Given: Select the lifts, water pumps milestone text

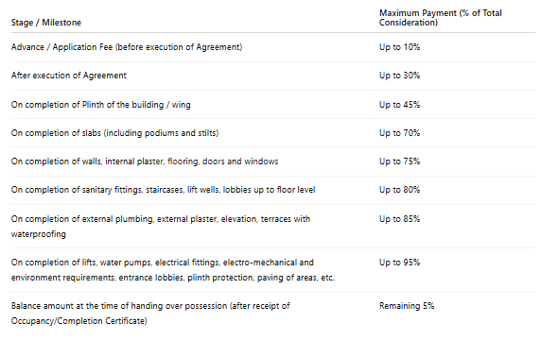Looking at the screenshot, I should (173, 270).
